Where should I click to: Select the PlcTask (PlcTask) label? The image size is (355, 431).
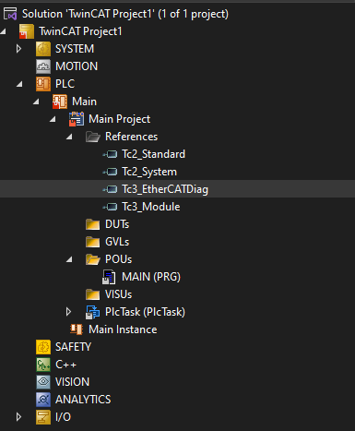[146, 312]
